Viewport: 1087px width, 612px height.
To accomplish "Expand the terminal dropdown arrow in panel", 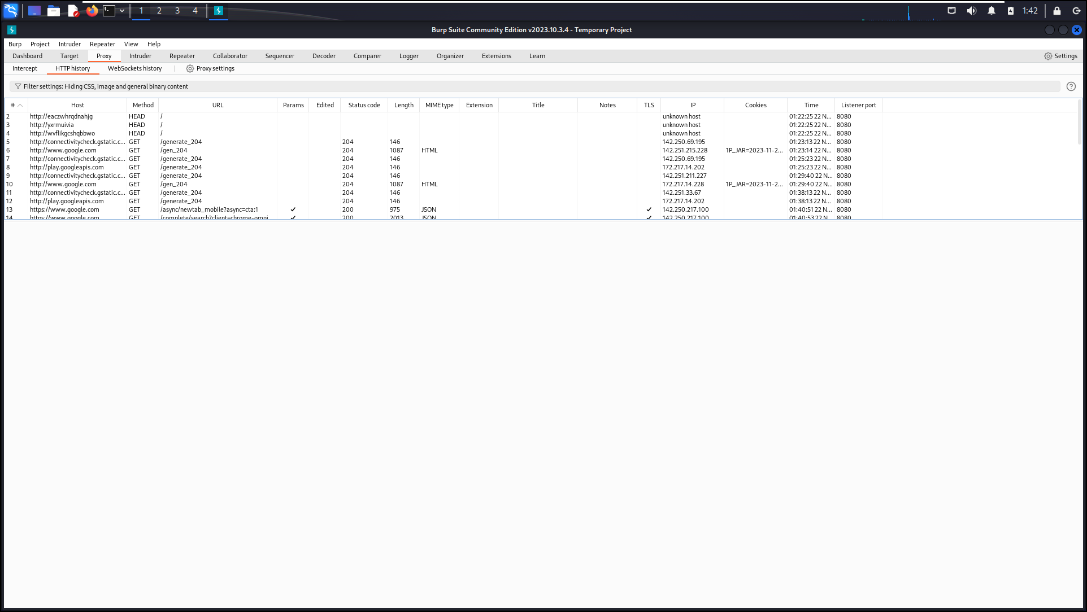I will [122, 10].
